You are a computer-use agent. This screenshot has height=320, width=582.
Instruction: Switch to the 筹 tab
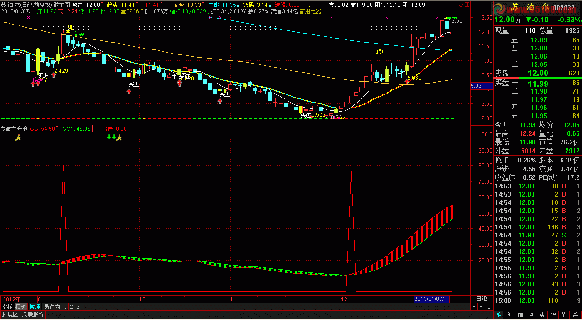pyautogui.click(x=576, y=315)
